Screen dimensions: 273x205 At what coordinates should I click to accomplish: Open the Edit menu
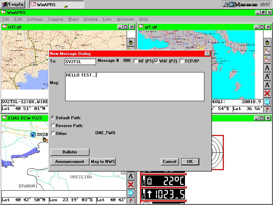click(18, 19)
